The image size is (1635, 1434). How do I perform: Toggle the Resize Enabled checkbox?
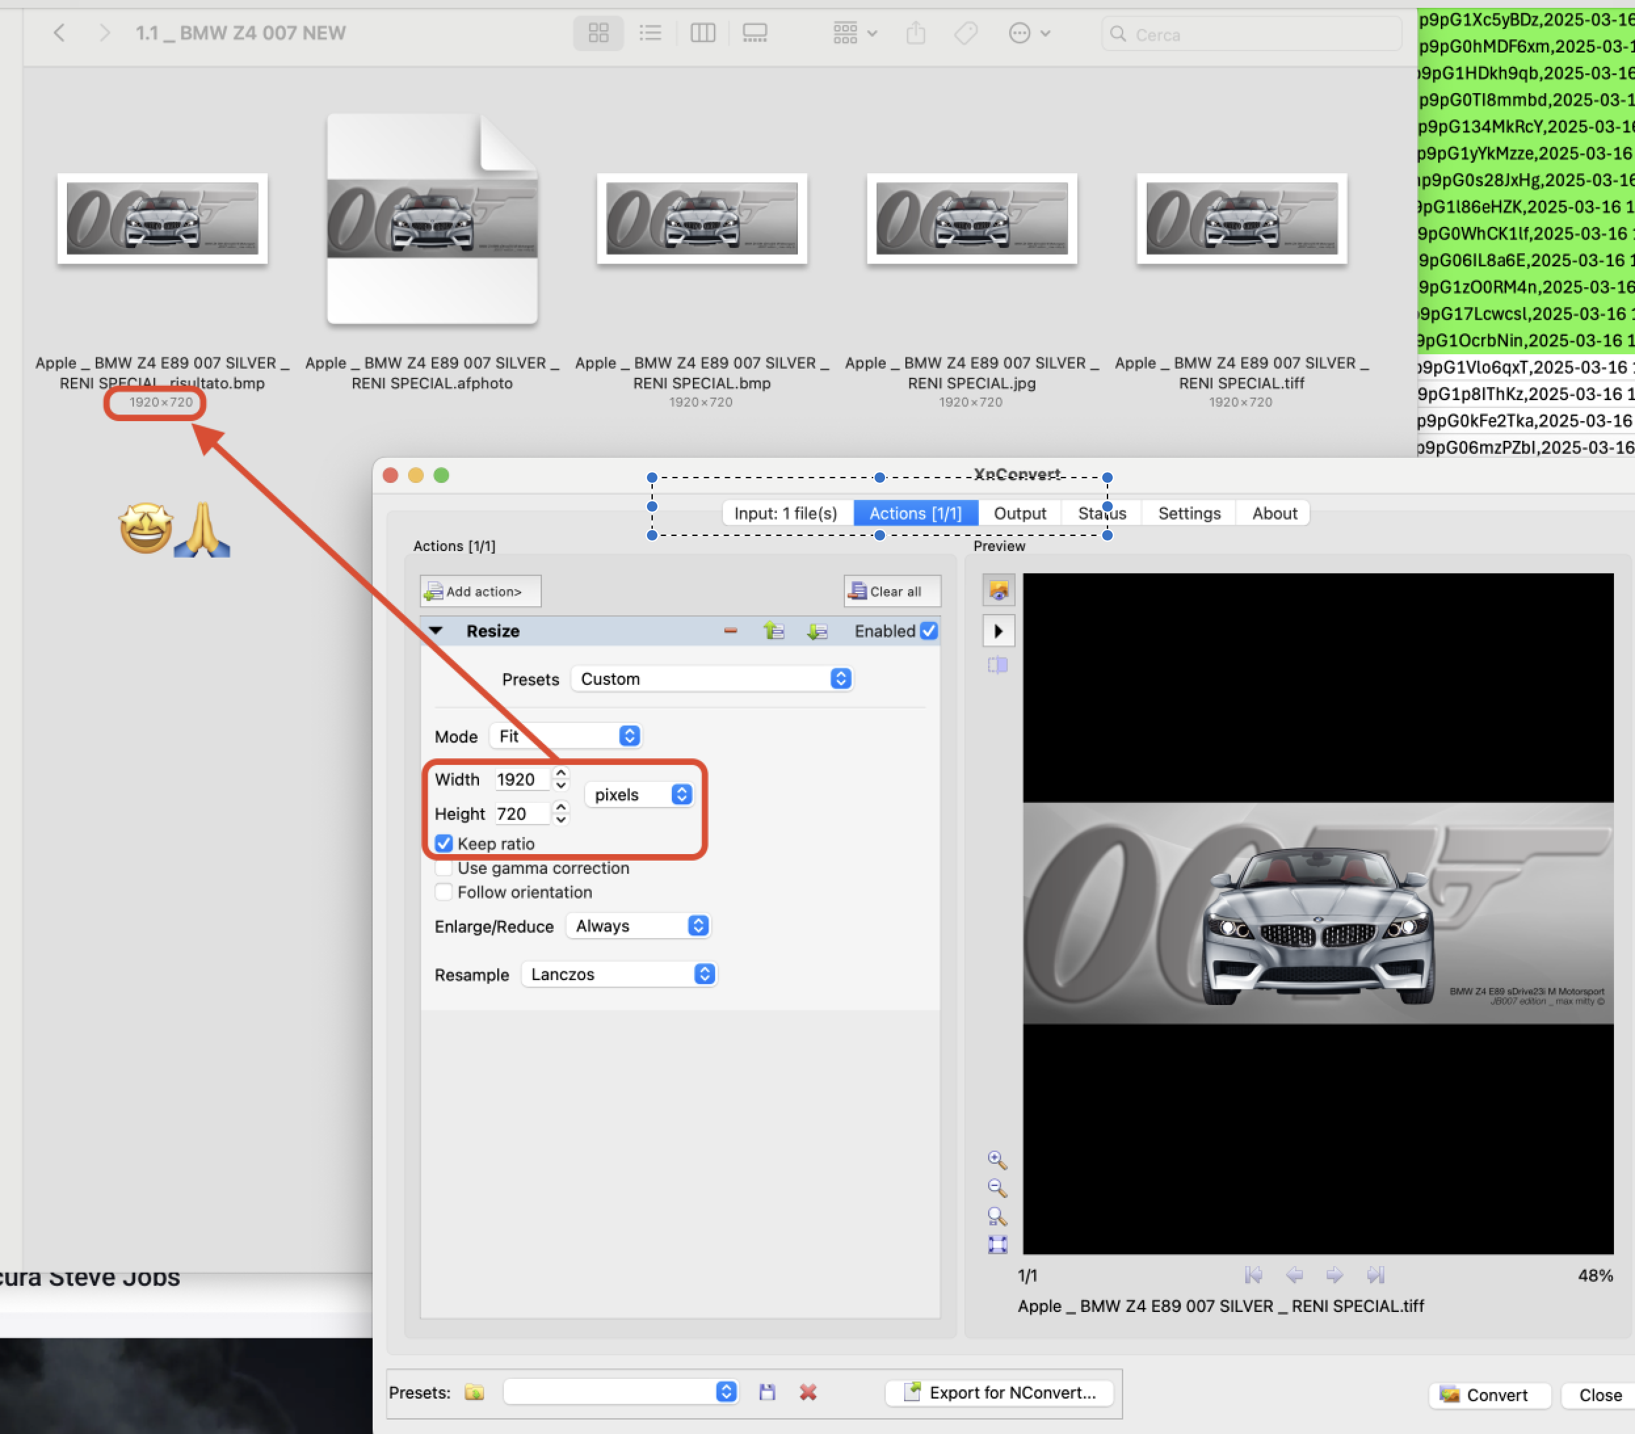tap(928, 631)
